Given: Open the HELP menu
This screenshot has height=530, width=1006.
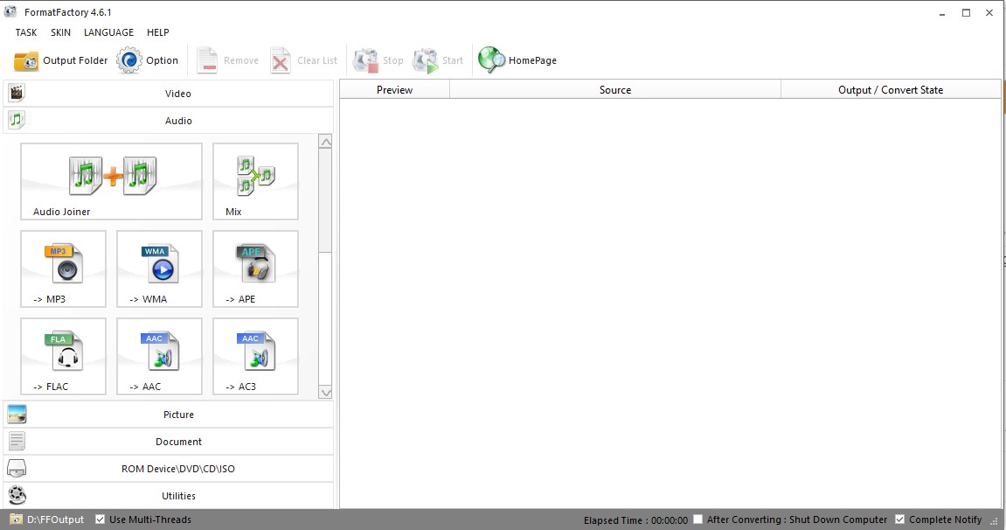Looking at the screenshot, I should (158, 32).
